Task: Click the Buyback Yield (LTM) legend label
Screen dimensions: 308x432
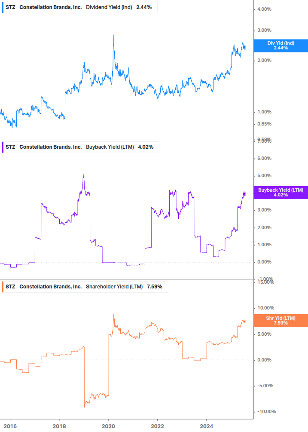Action: click(x=110, y=147)
